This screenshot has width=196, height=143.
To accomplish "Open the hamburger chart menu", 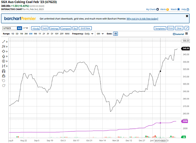I will tap(187, 33).
